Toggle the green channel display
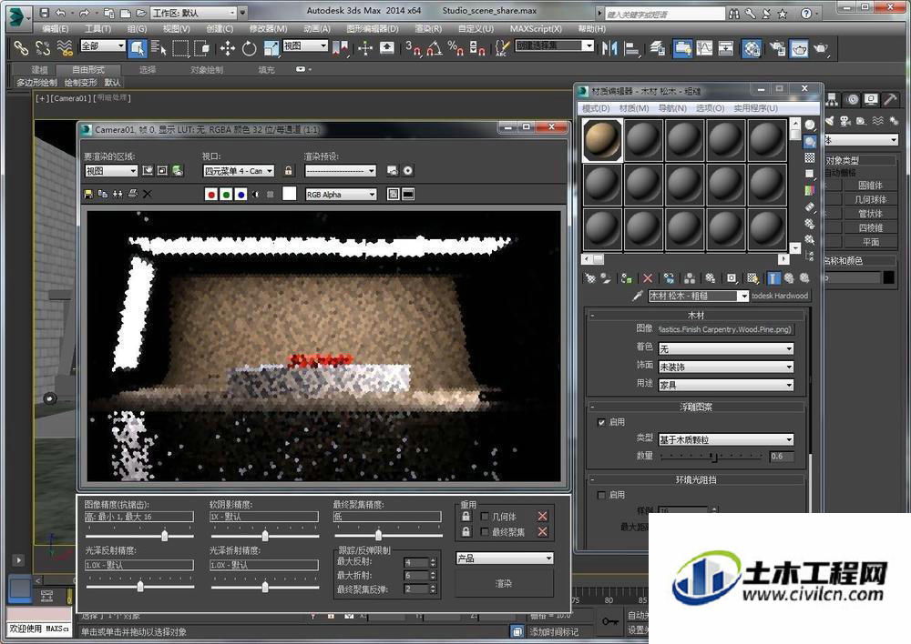911x644 pixels. pos(226,195)
